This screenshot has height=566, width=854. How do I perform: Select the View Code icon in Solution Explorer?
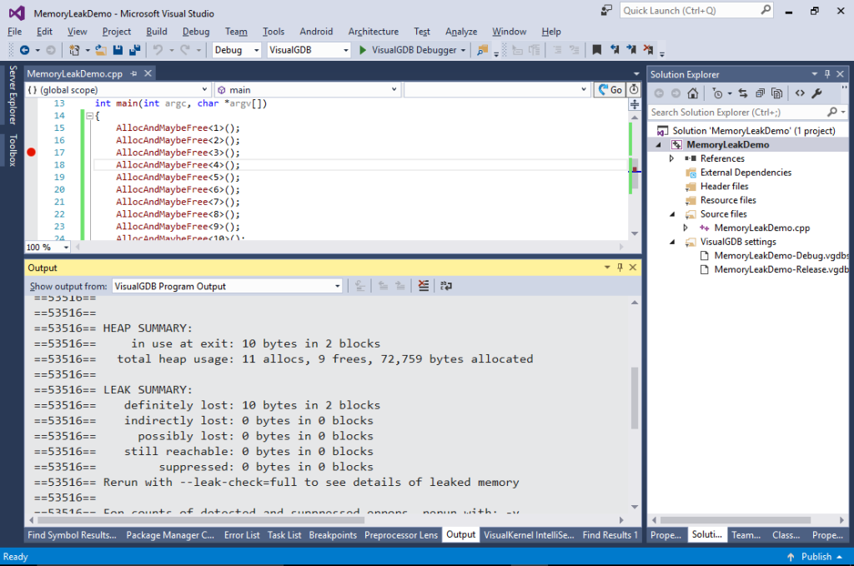click(798, 93)
